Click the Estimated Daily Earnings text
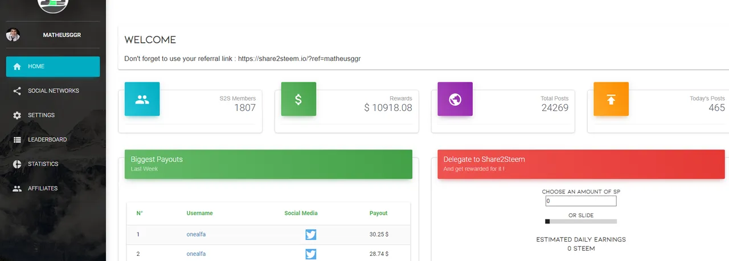This screenshot has height=261, width=729. [x=581, y=239]
